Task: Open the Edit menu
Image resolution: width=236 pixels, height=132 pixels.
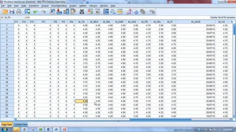Action: (9, 6)
